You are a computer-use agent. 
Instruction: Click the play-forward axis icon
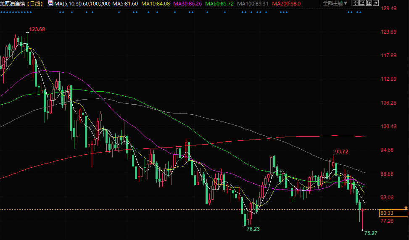tap(369, 3)
